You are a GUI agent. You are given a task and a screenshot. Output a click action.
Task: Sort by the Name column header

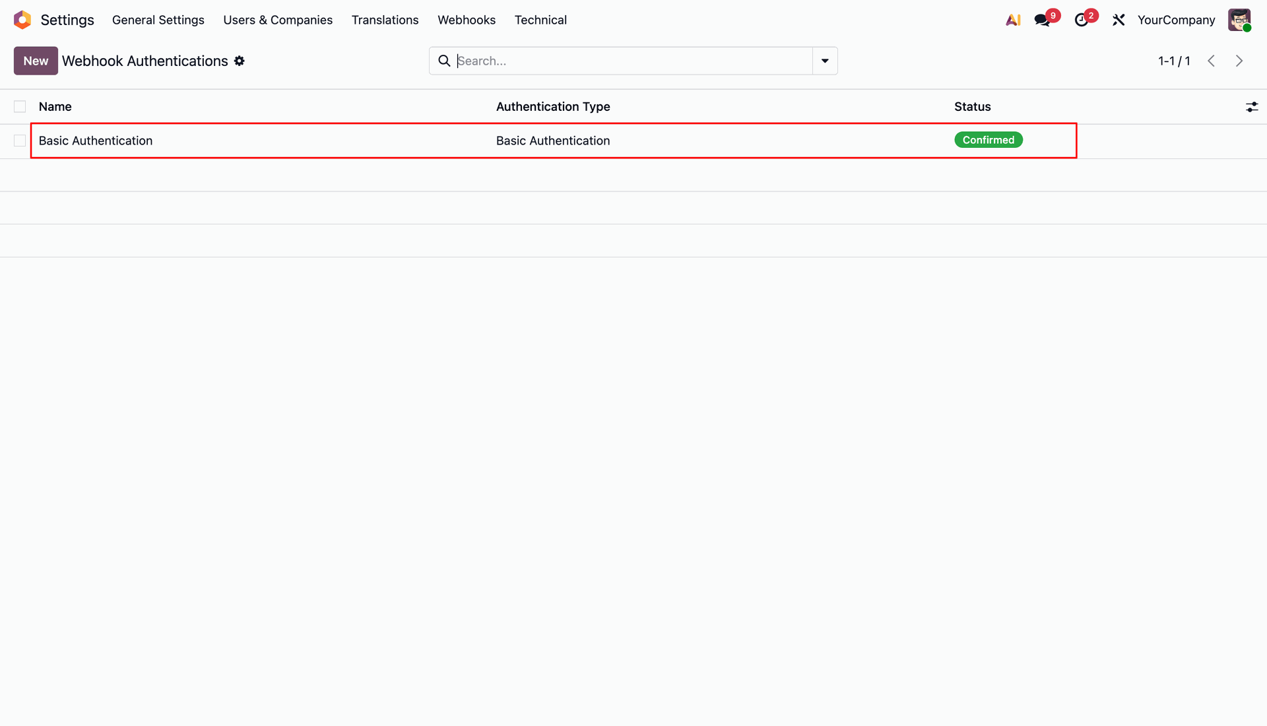(55, 107)
